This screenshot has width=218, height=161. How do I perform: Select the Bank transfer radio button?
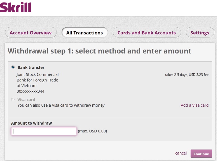(13, 67)
